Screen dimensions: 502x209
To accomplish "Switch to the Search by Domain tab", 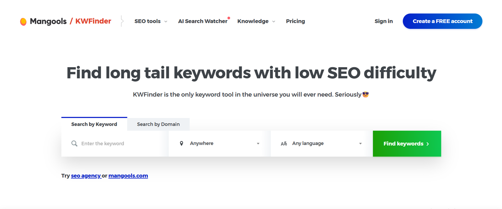I will click(158, 124).
